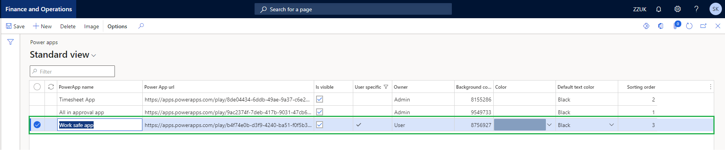Click the search for a page box
Screen dimensions: 725x151
pyautogui.click(x=353, y=9)
